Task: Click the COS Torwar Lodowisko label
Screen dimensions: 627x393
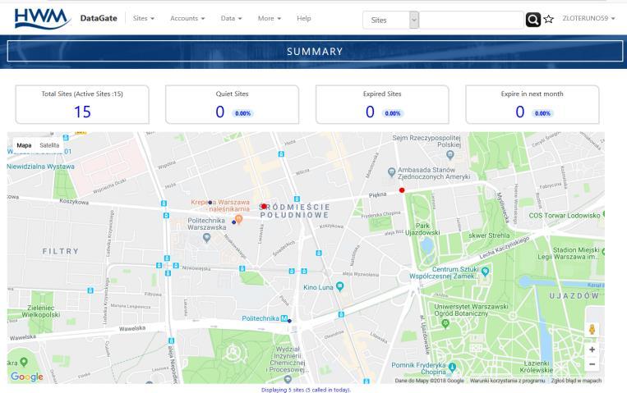Action: tap(565, 215)
